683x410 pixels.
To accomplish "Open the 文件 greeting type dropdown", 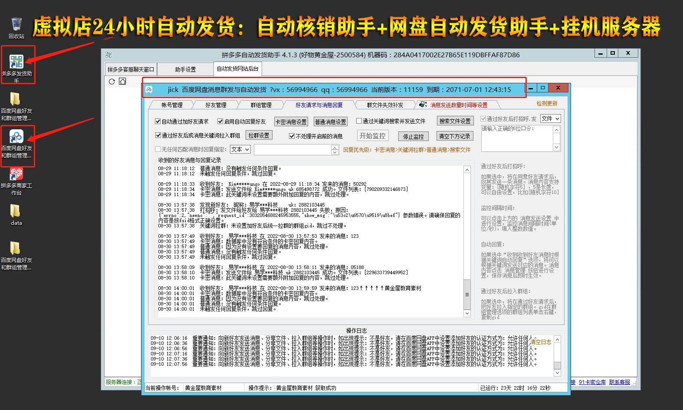I will coord(551,118).
